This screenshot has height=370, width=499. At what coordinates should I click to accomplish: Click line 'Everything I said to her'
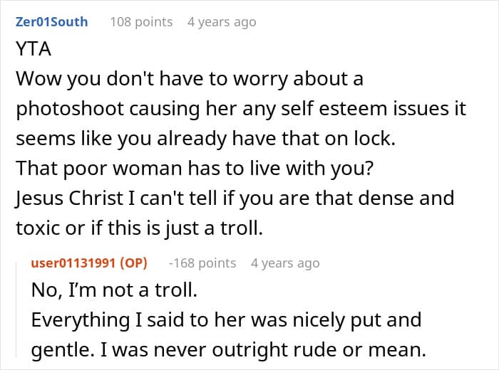pos(226,319)
